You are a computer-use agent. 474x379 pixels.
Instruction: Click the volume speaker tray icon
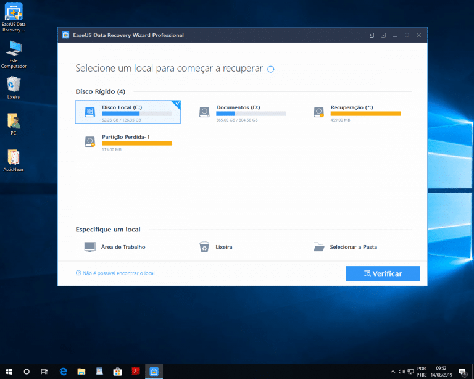(x=401, y=372)
